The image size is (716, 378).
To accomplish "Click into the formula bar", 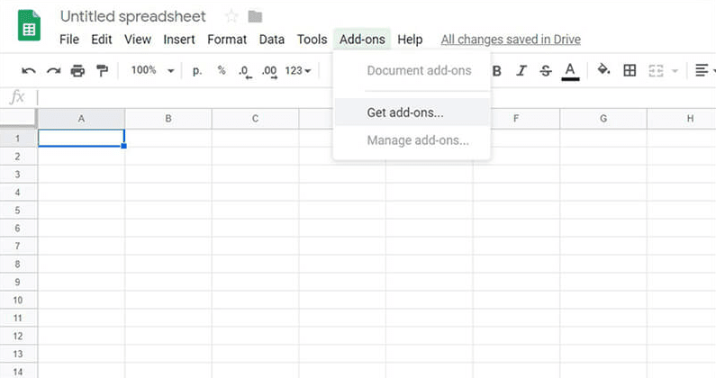I will (375, 97).
